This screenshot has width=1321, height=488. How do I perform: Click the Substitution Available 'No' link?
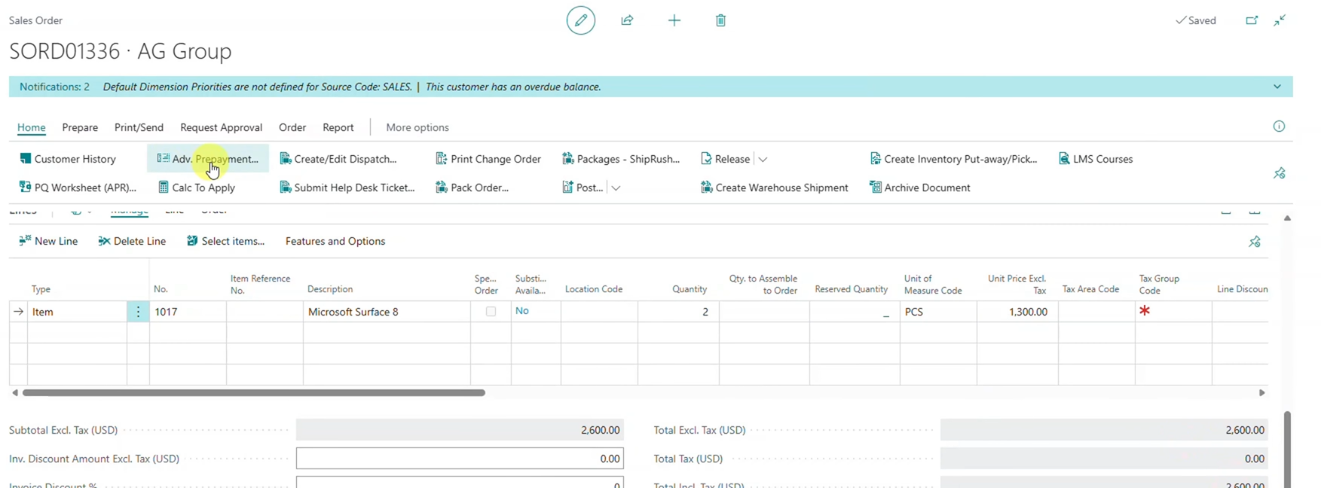tap(522, 310)
